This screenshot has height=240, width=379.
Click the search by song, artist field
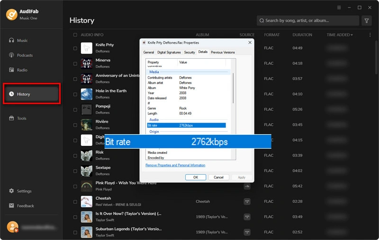(307, 20)
